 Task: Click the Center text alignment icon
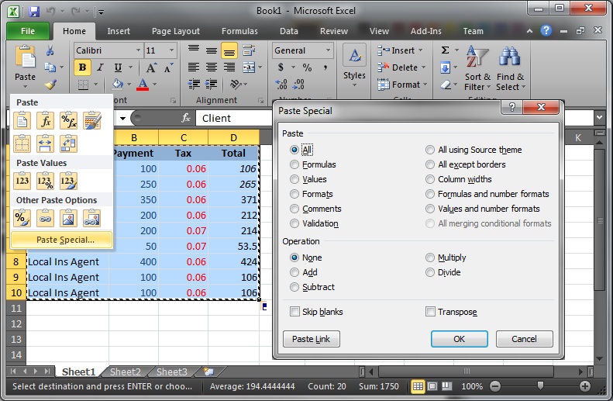pyautogui.click(x=212, y=67)
